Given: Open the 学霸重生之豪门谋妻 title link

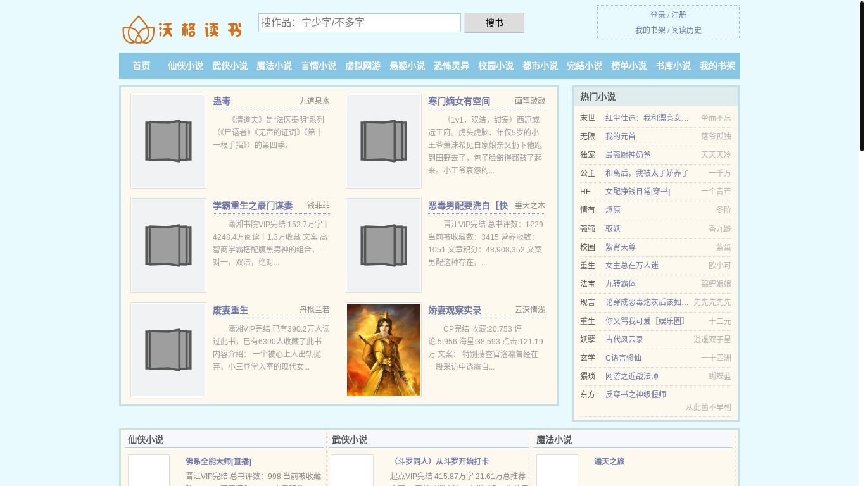Looking at the screenshot, I should (x=253, y=206).
